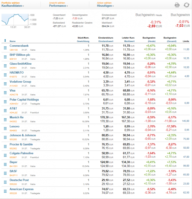
Task: Sort by Buchgewinn (Heute) column header
Action: (x=149, y=40)
